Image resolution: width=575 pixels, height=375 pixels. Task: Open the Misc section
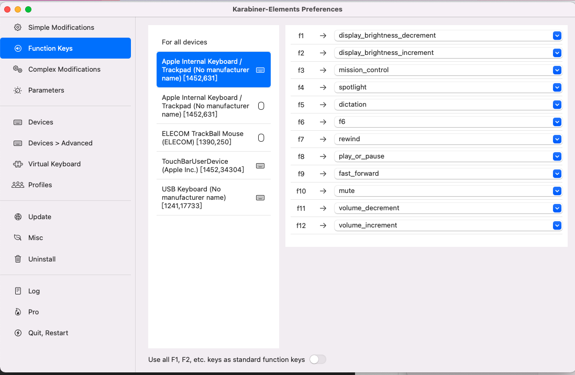coord(65,237)
